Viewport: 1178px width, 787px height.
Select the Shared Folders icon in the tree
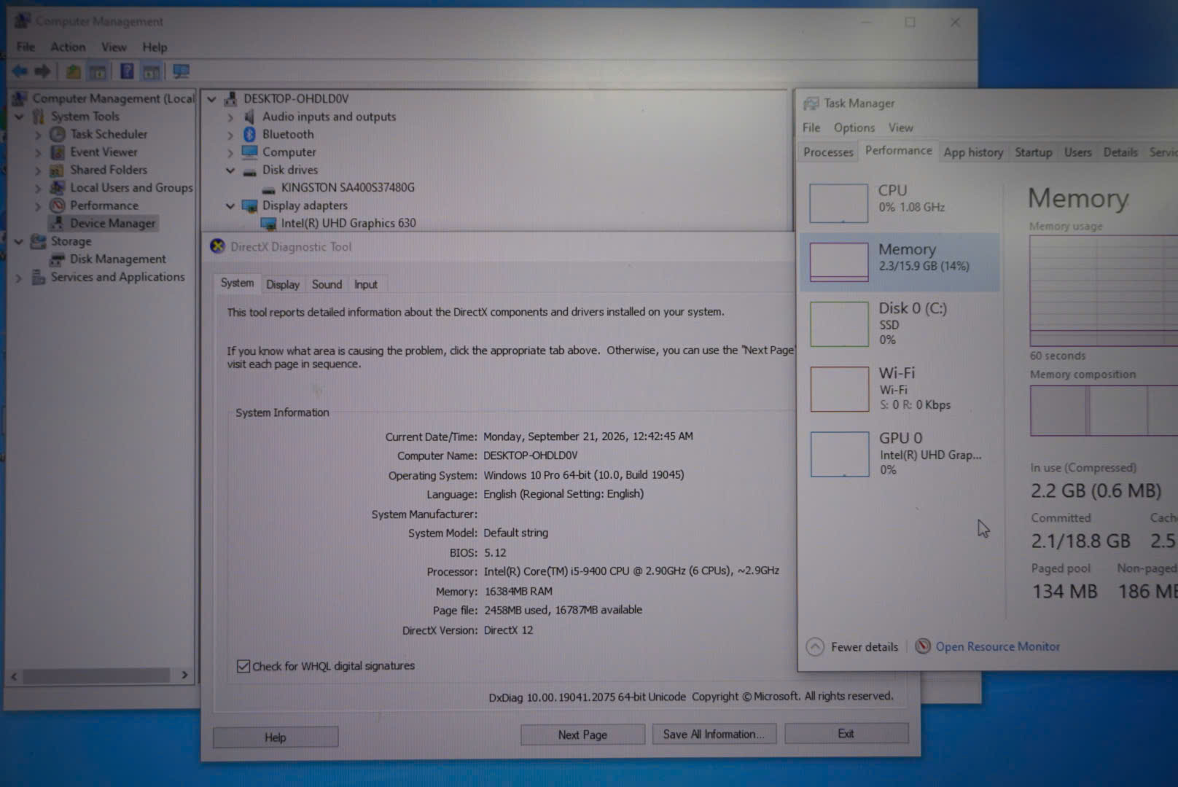58,171
